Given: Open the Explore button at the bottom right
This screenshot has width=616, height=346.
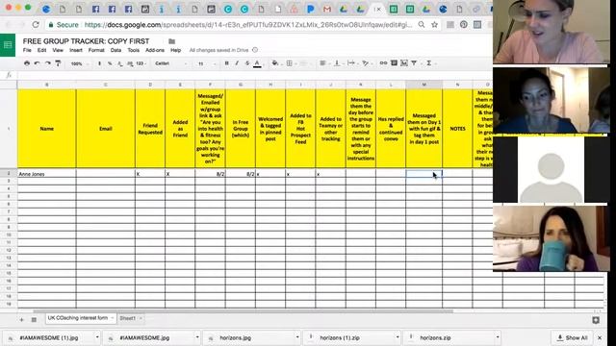Looking at the screenshot, I should coord(596,320).
